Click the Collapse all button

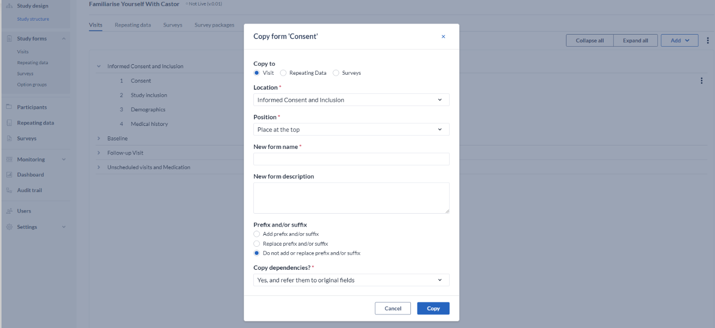(x=590, y=41)
